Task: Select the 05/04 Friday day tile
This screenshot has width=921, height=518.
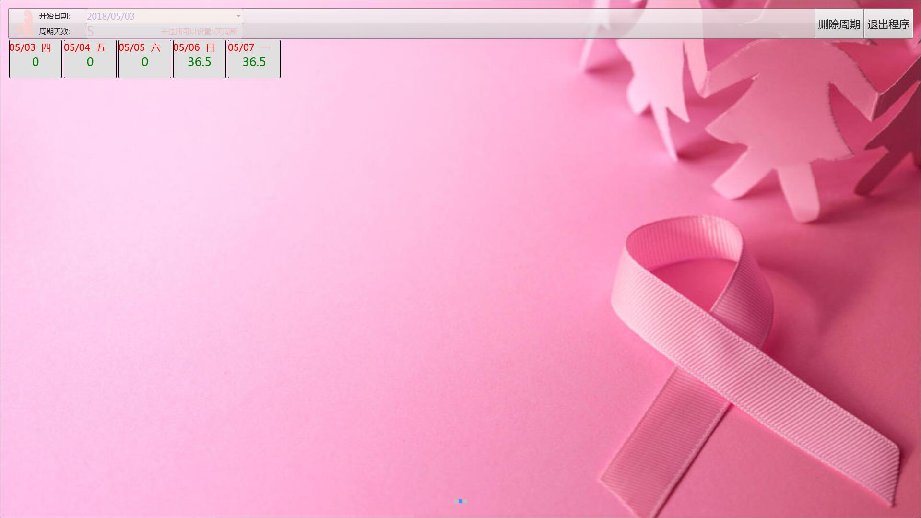Action: [90, 59]
